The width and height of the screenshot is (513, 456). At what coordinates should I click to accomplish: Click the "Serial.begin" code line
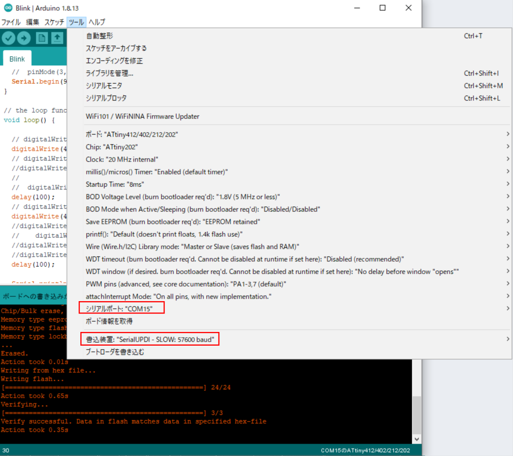(x=39, y=81)
